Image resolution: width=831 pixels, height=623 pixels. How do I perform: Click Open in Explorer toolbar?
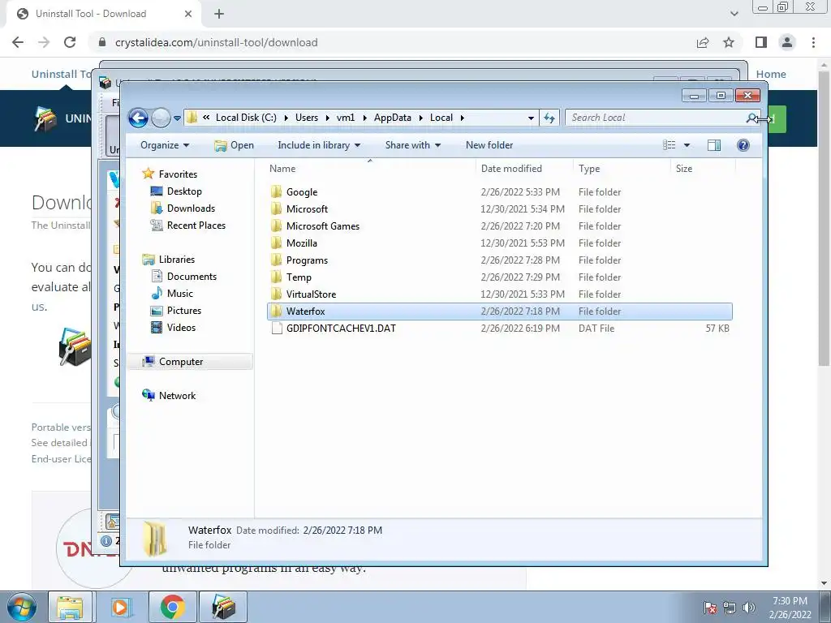coord(235,145)
